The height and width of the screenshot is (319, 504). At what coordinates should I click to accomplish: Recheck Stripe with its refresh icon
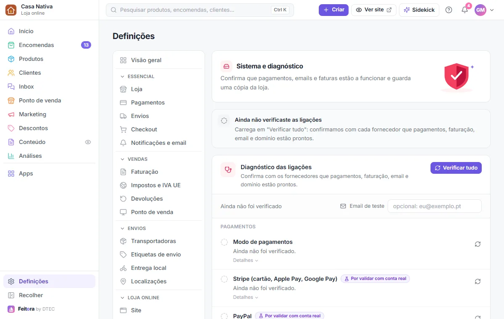(478, 281)
